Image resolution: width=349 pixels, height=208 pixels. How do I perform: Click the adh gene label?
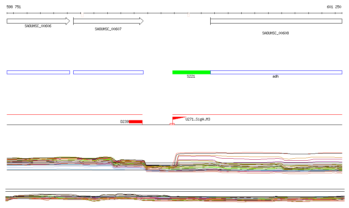pos(275,77)
